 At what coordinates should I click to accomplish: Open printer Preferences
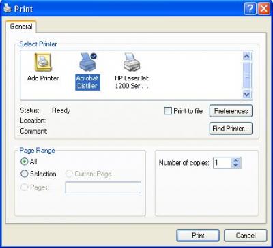click(x=231, y=111)
